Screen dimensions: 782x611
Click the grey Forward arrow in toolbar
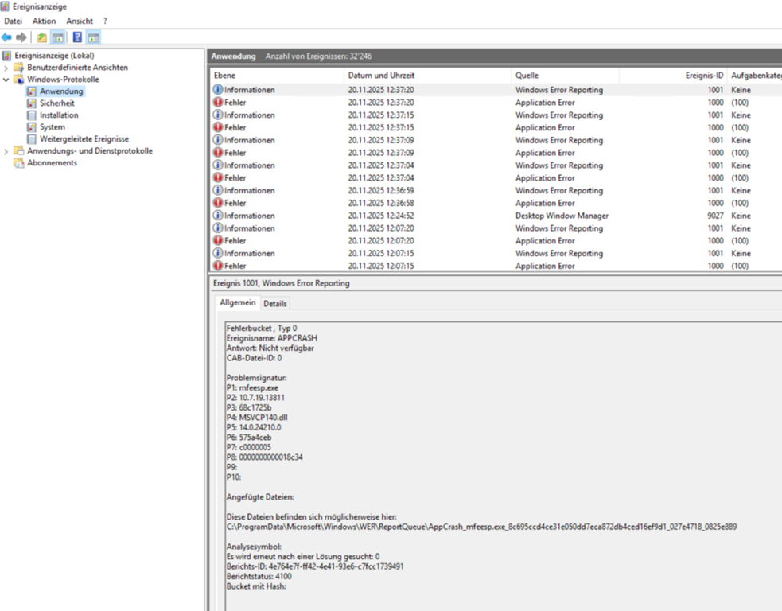click(x=21, y=37)
